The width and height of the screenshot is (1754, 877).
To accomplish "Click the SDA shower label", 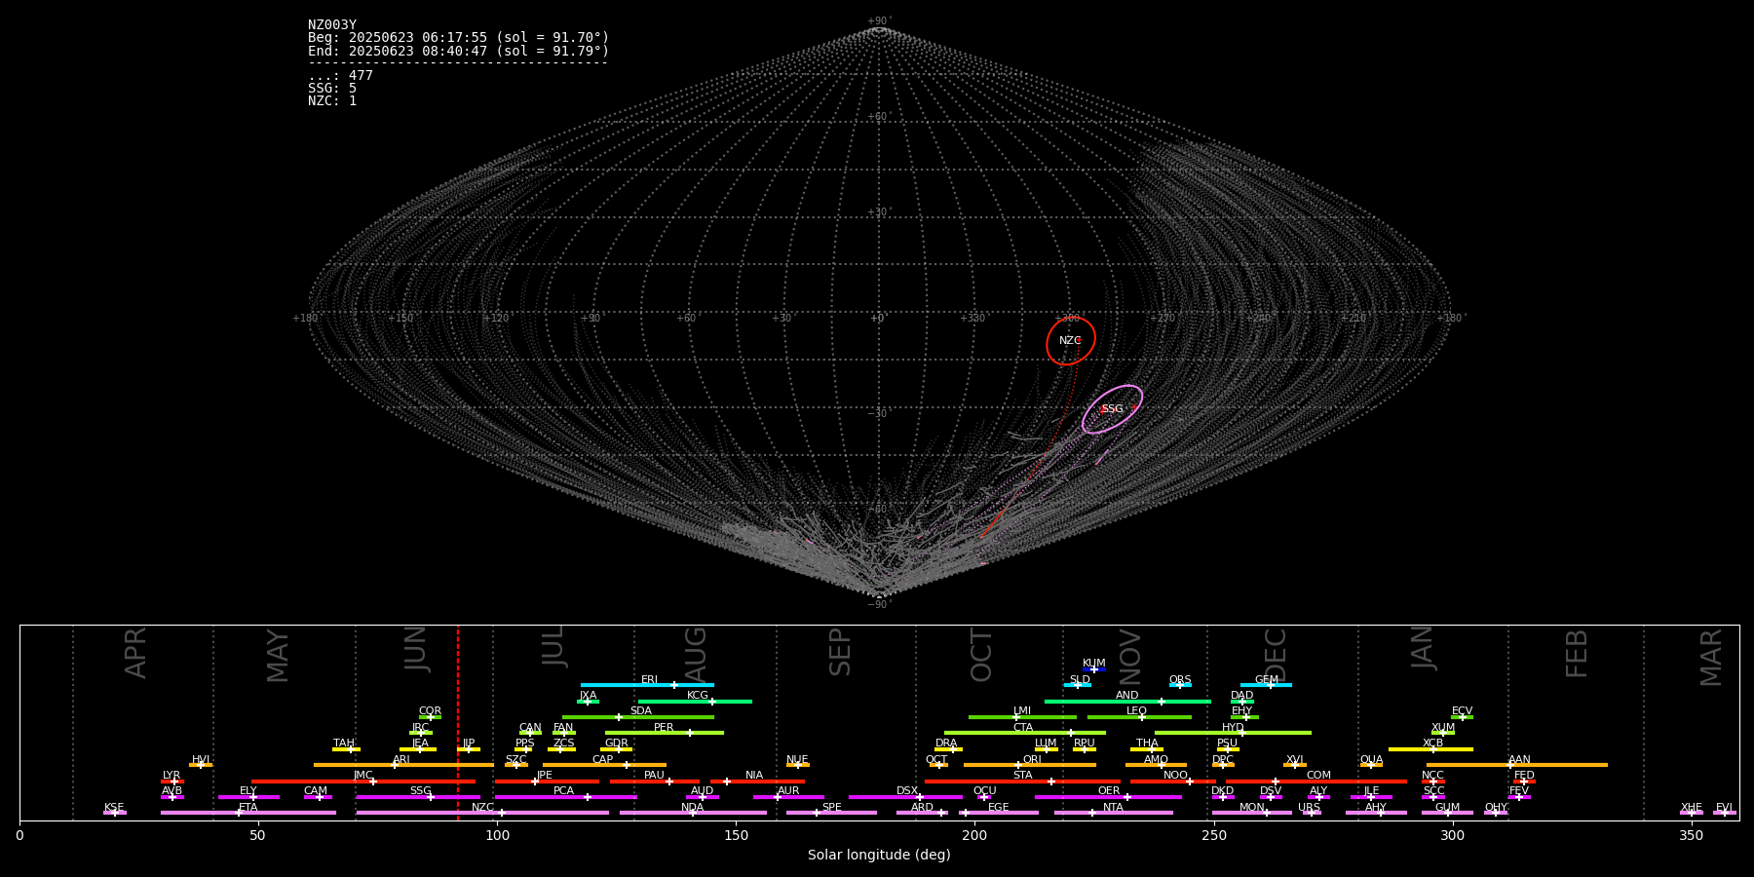I will 641,711.
